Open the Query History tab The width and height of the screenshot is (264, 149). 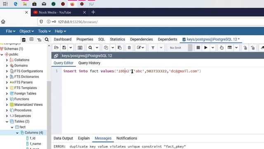pyautogui.click(x=89, y=63)
